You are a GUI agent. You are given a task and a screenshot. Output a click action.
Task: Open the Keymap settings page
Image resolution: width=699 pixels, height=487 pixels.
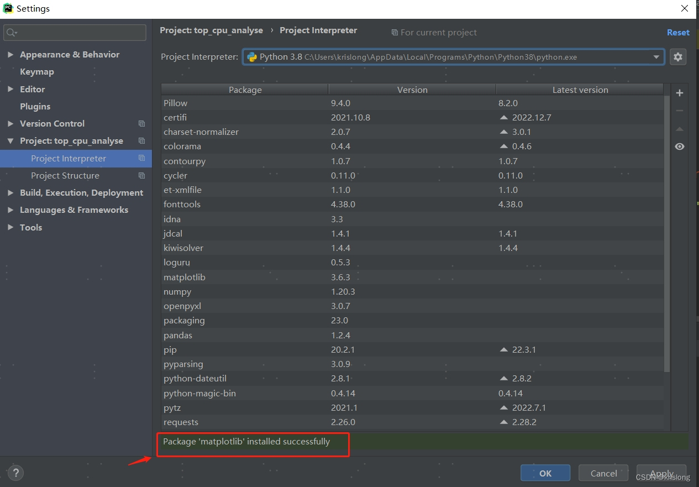[x=37, y=72]
